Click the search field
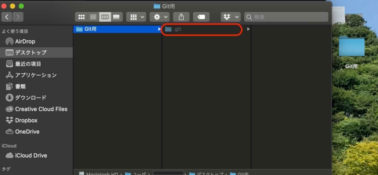 286,17
